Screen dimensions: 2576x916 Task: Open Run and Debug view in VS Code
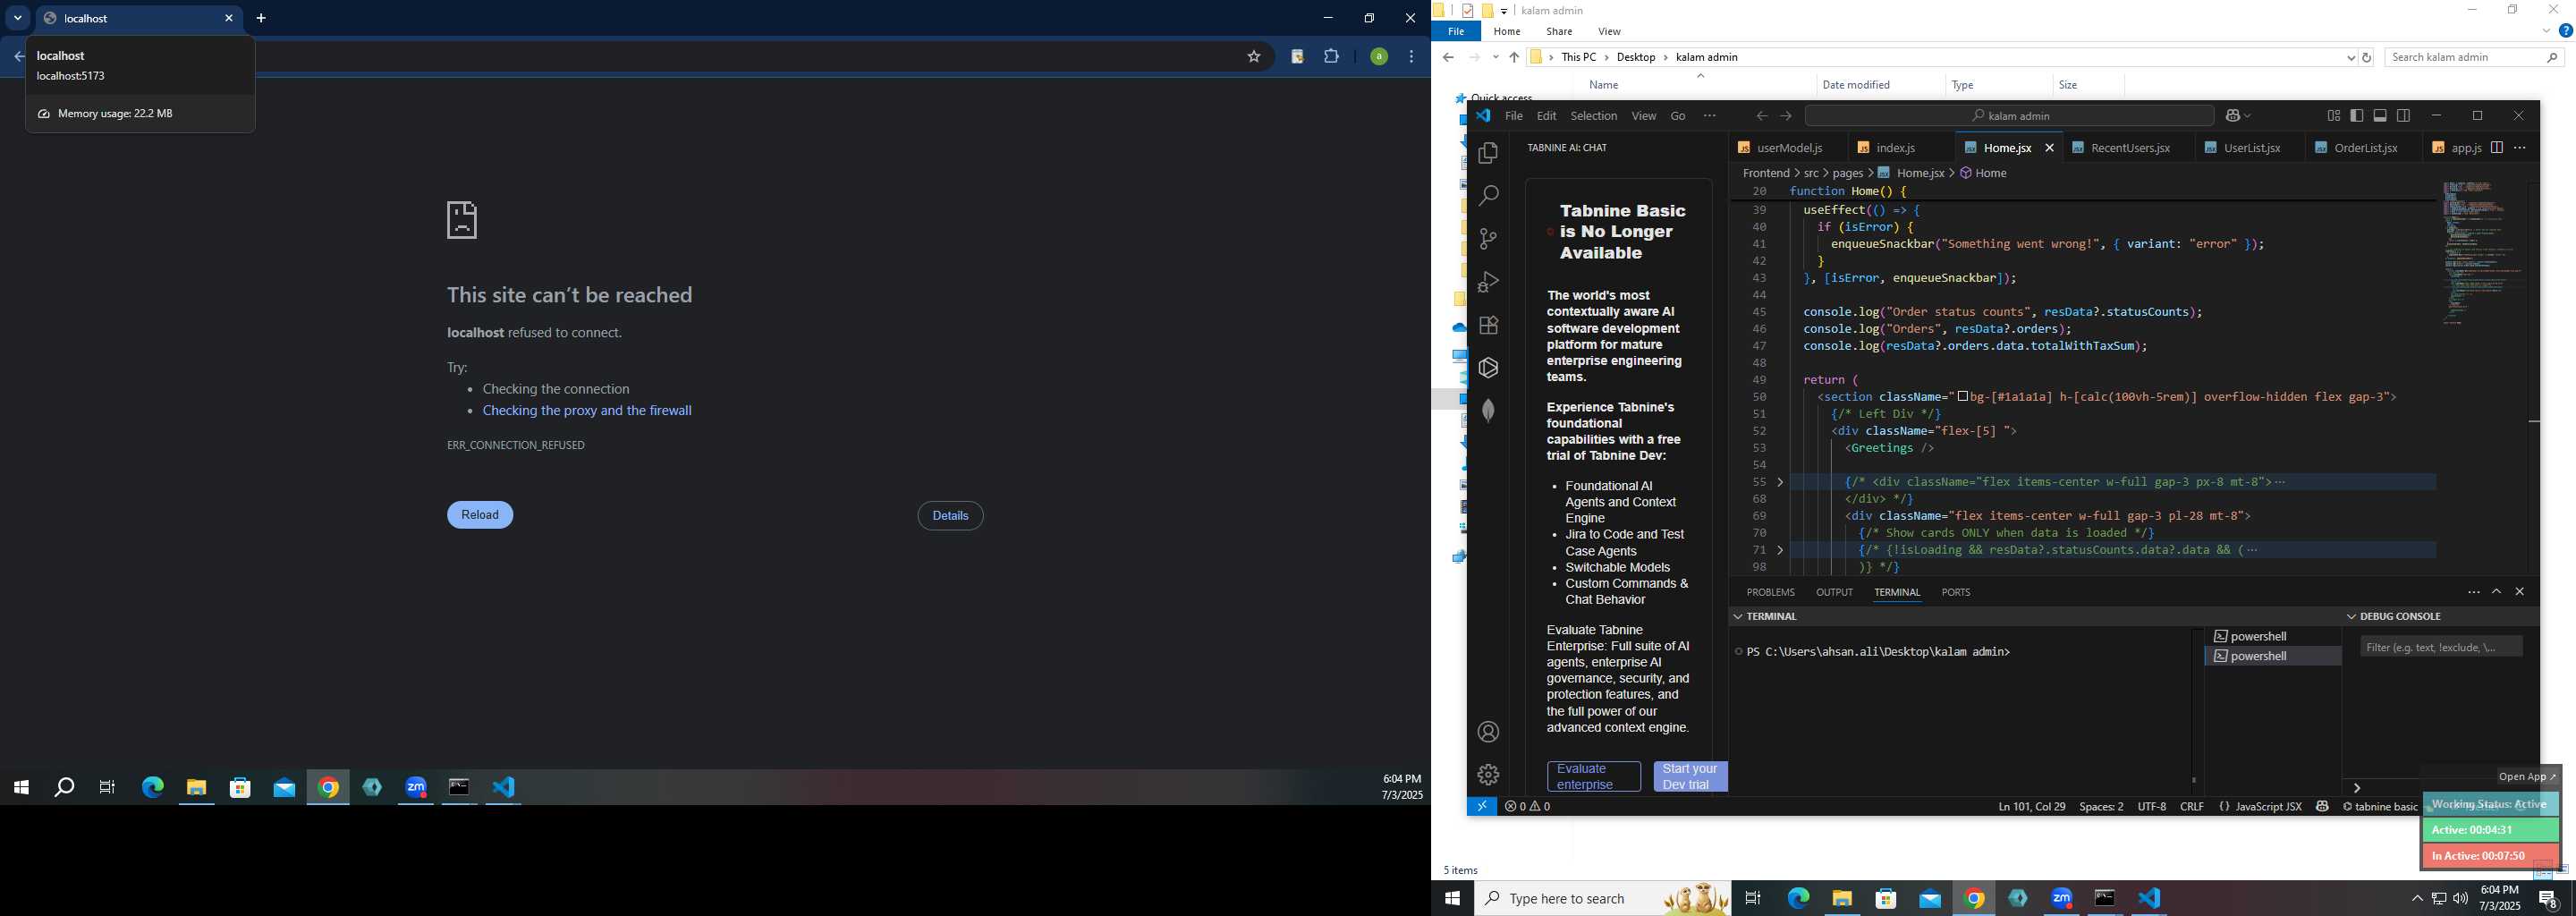(x=1488, y=282)
